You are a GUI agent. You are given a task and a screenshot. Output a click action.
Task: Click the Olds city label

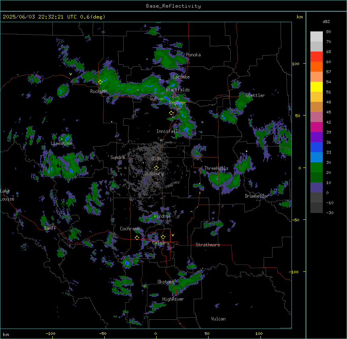(x=156, y=159)
